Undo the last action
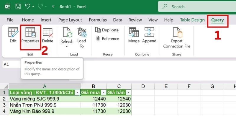The height and width of the screenshot is (120, 236). 28,6
